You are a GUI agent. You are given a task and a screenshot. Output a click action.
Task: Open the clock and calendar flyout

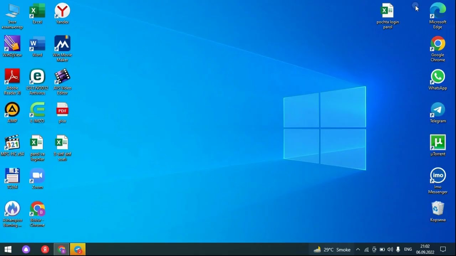tap(425, 249)
